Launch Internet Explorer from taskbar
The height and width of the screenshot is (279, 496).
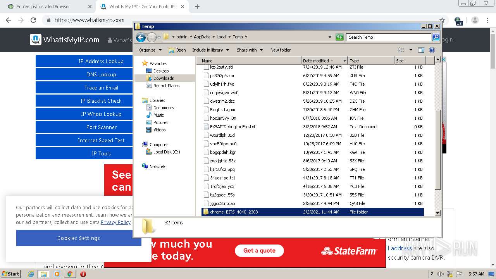31,274
